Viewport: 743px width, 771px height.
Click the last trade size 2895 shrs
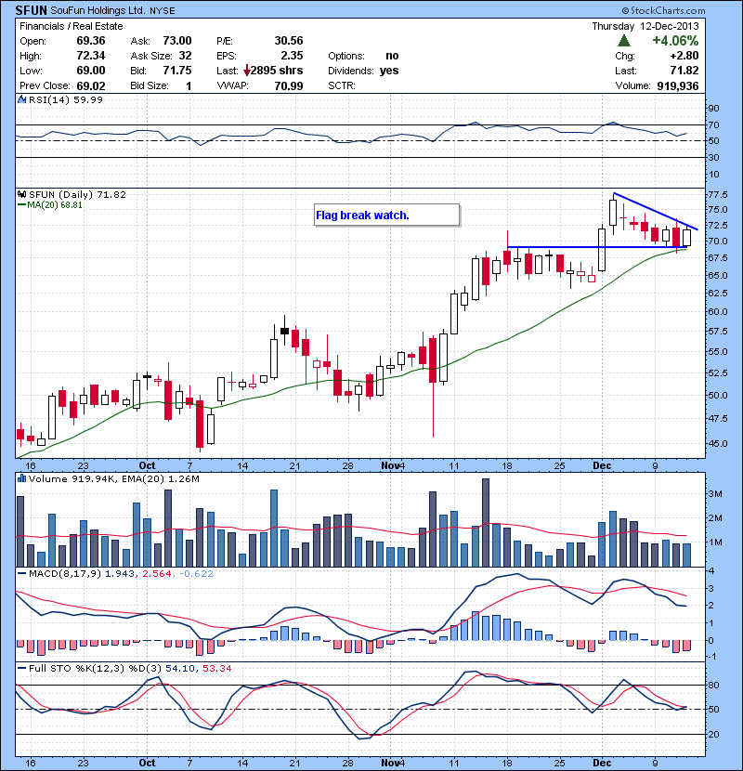point(277,71)
